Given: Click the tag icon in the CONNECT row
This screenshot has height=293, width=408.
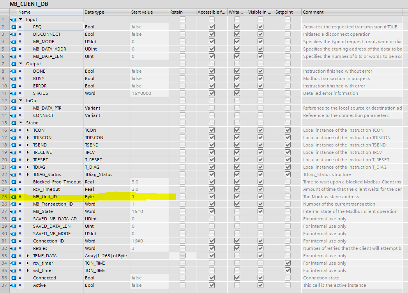Looking at the screenshot, I should pyautogui.click(x=13, y=115).
